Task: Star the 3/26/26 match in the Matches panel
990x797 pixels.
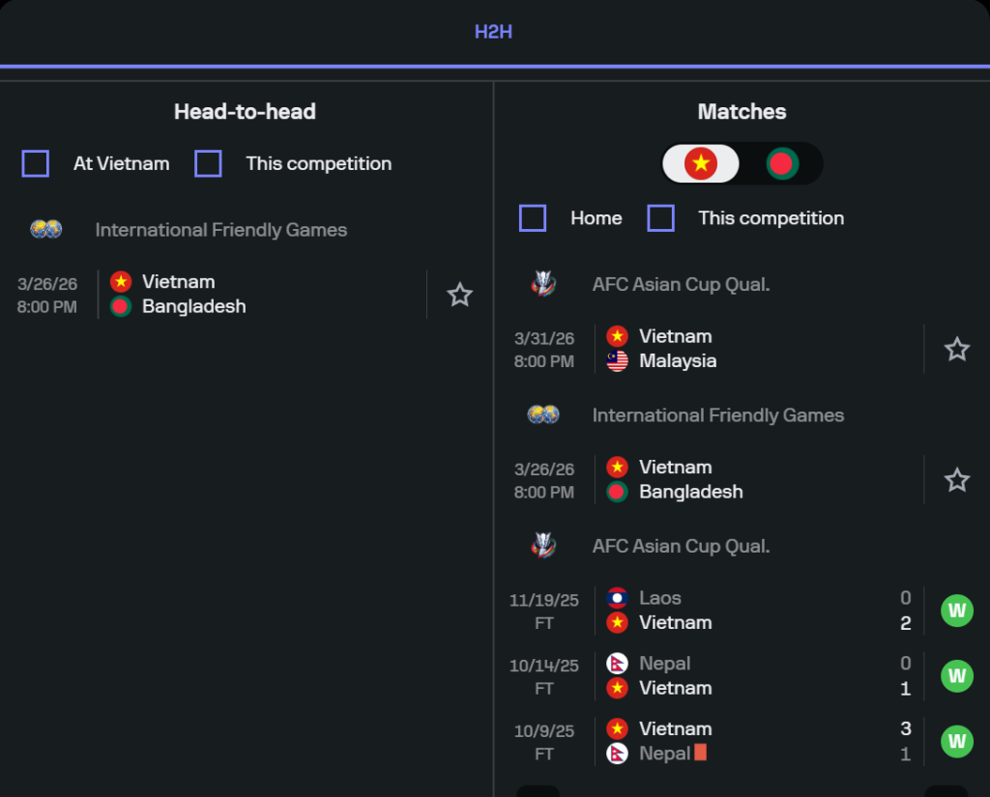Action: (x=956, y=480)
